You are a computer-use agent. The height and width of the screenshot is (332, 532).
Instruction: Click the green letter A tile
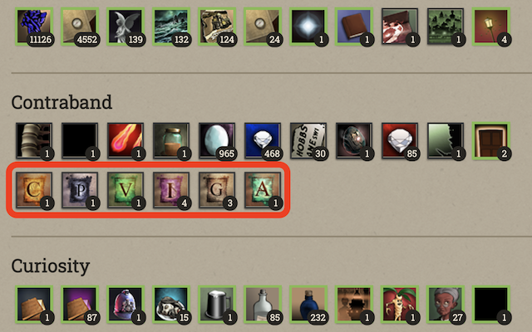click(263, 190)
